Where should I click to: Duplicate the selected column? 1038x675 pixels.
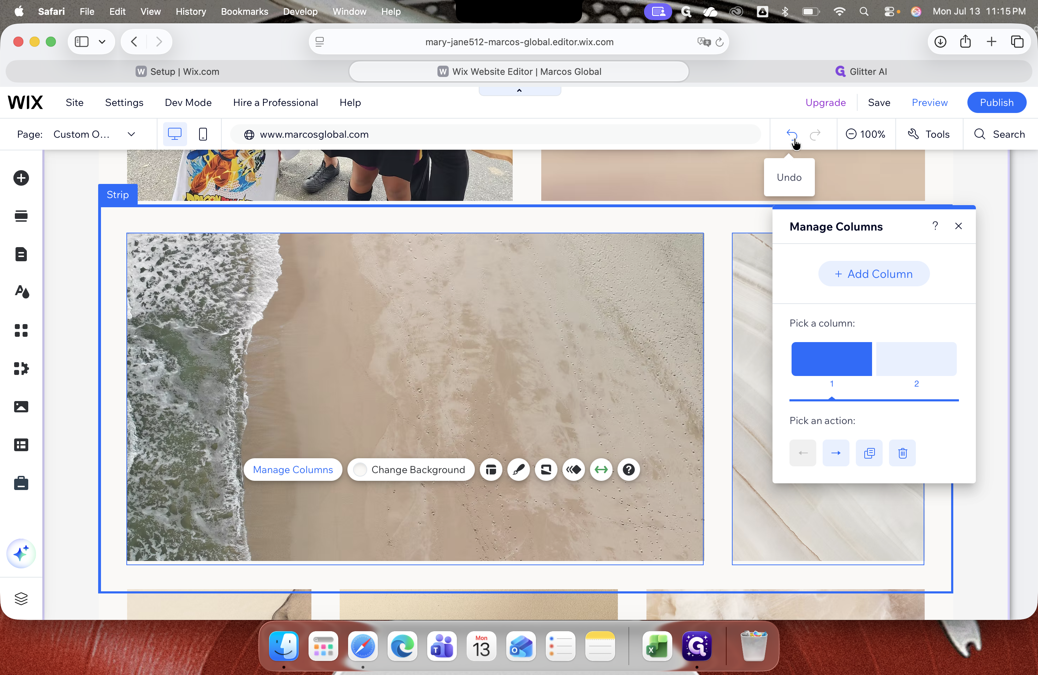click(869, 453)
